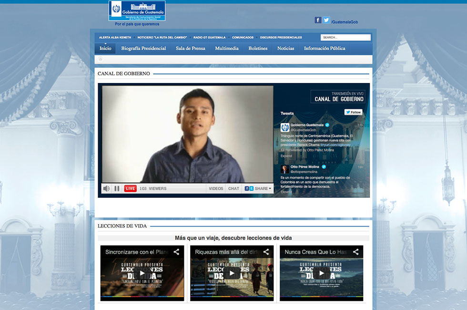Open Sala de Prensa menu
Image resolution: width=467 pixels, height=310 pixels.
click(x=190, y=48)
